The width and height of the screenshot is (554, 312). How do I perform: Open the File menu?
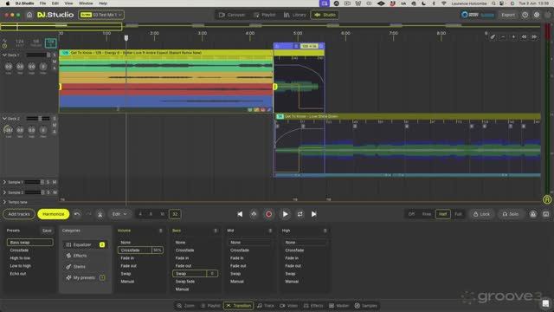click(x=42, y=3)
